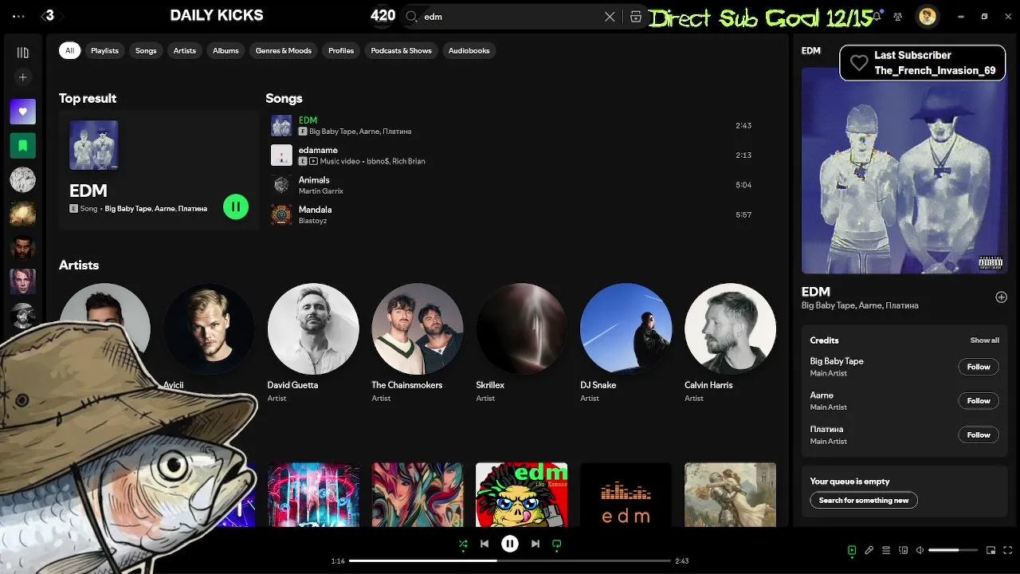Add EDM to Liked Songs
The width and height of the screenshot is (1020, 574).
[1001, 297]
